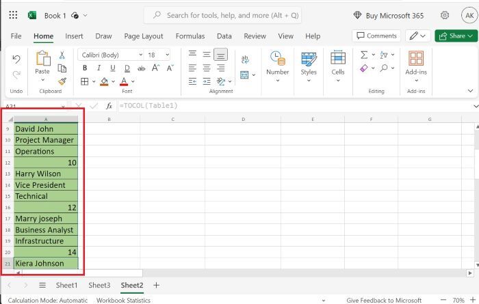Click the AutoSum sigma icon

tap(364, 55)
